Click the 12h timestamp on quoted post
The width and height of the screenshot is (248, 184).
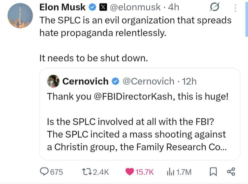[x=189, y=81]
